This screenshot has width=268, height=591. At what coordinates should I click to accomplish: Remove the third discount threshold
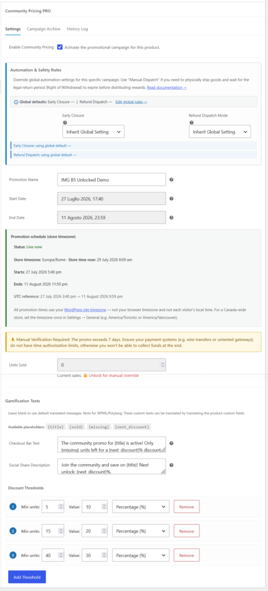tap(186, 555)
